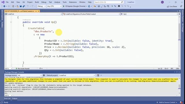
Task: Click the Ln: 22 line indicator
Action: [x=160, y=68]
